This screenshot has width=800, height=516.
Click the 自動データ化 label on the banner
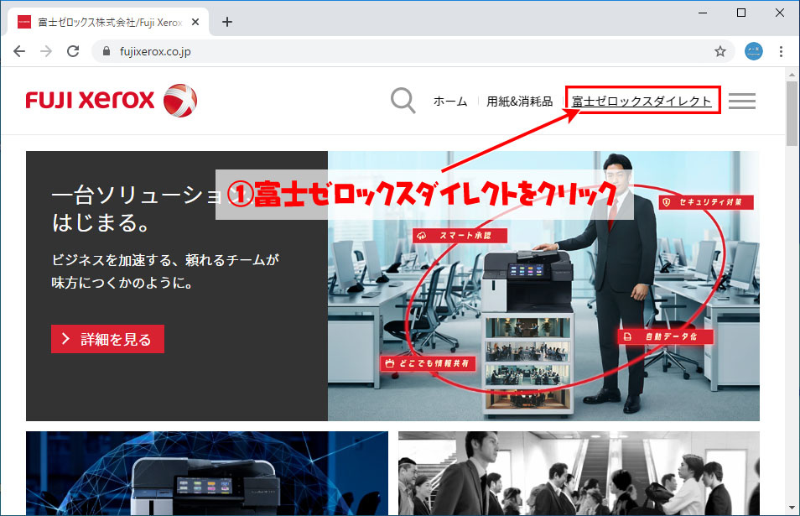tap(666, 336)
